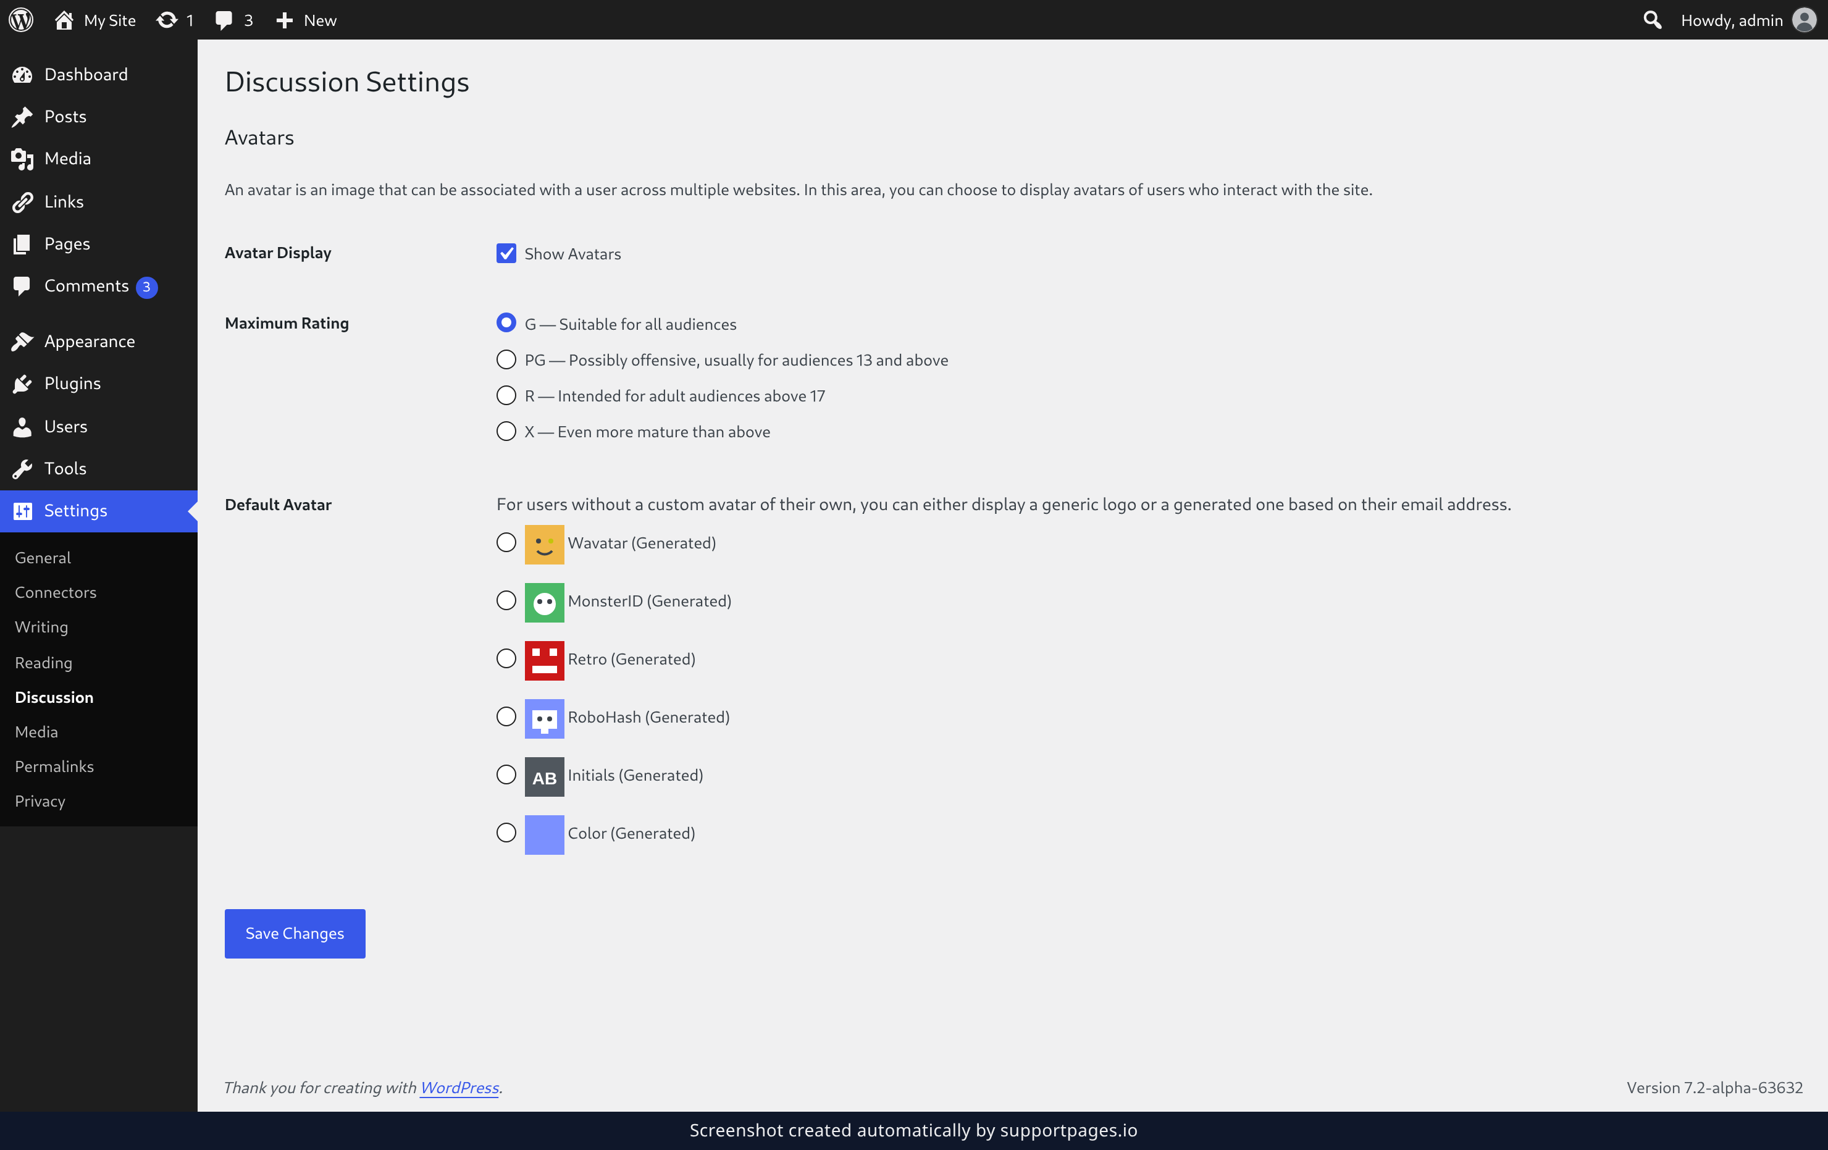The width and height of the screenshot is (1828, 1150).
Task: Select RoboHash generated avatar radio
Action: pos(506,716)
